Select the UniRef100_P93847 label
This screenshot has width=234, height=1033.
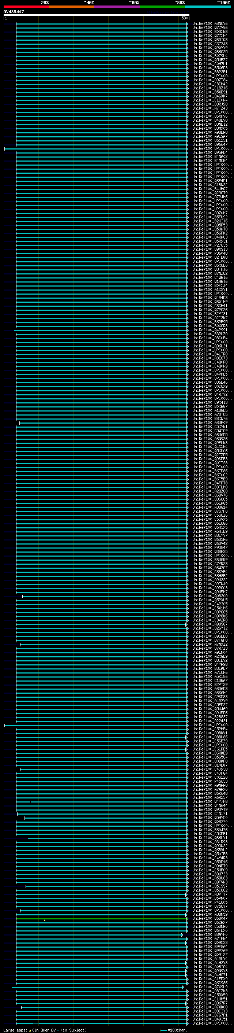coord(210,548)
